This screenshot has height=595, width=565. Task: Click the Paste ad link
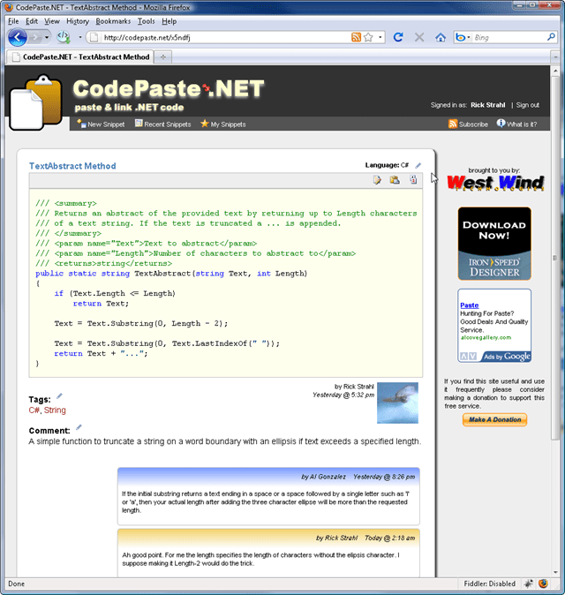coord(469,305)
